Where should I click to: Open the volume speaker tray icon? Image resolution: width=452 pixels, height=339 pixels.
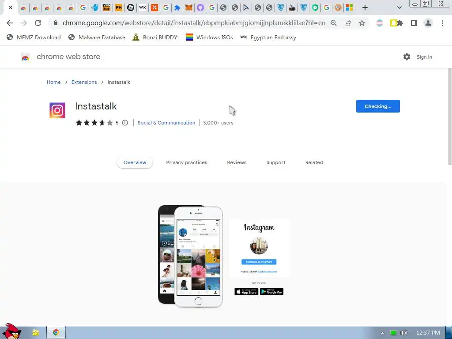(404, 333)
